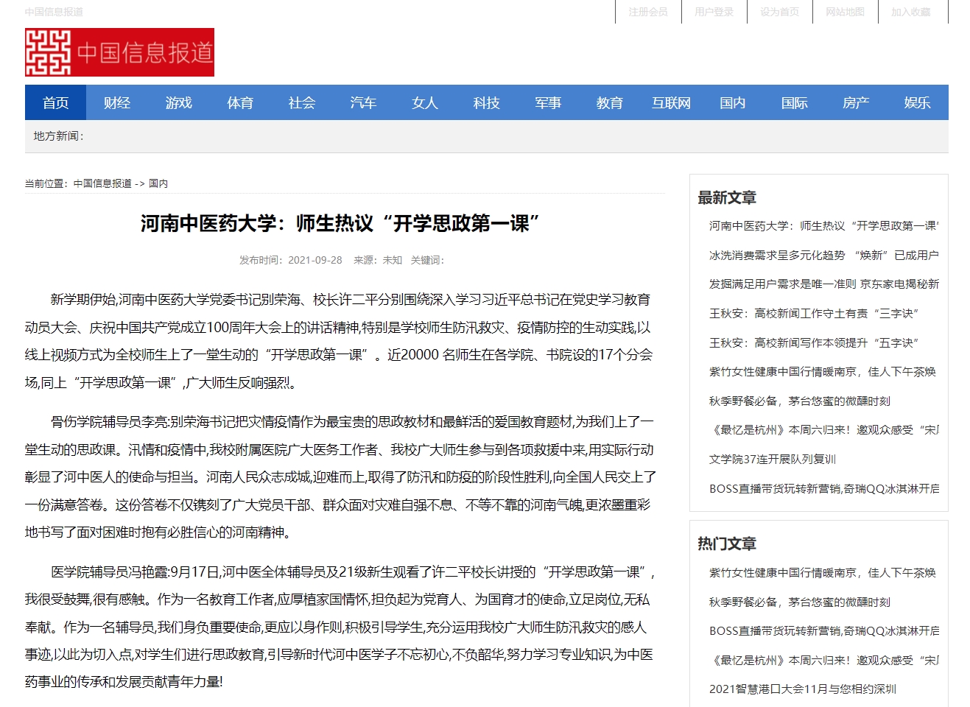Open the 用户登录 link
This screenshot has height=707, width=970.
714,12
